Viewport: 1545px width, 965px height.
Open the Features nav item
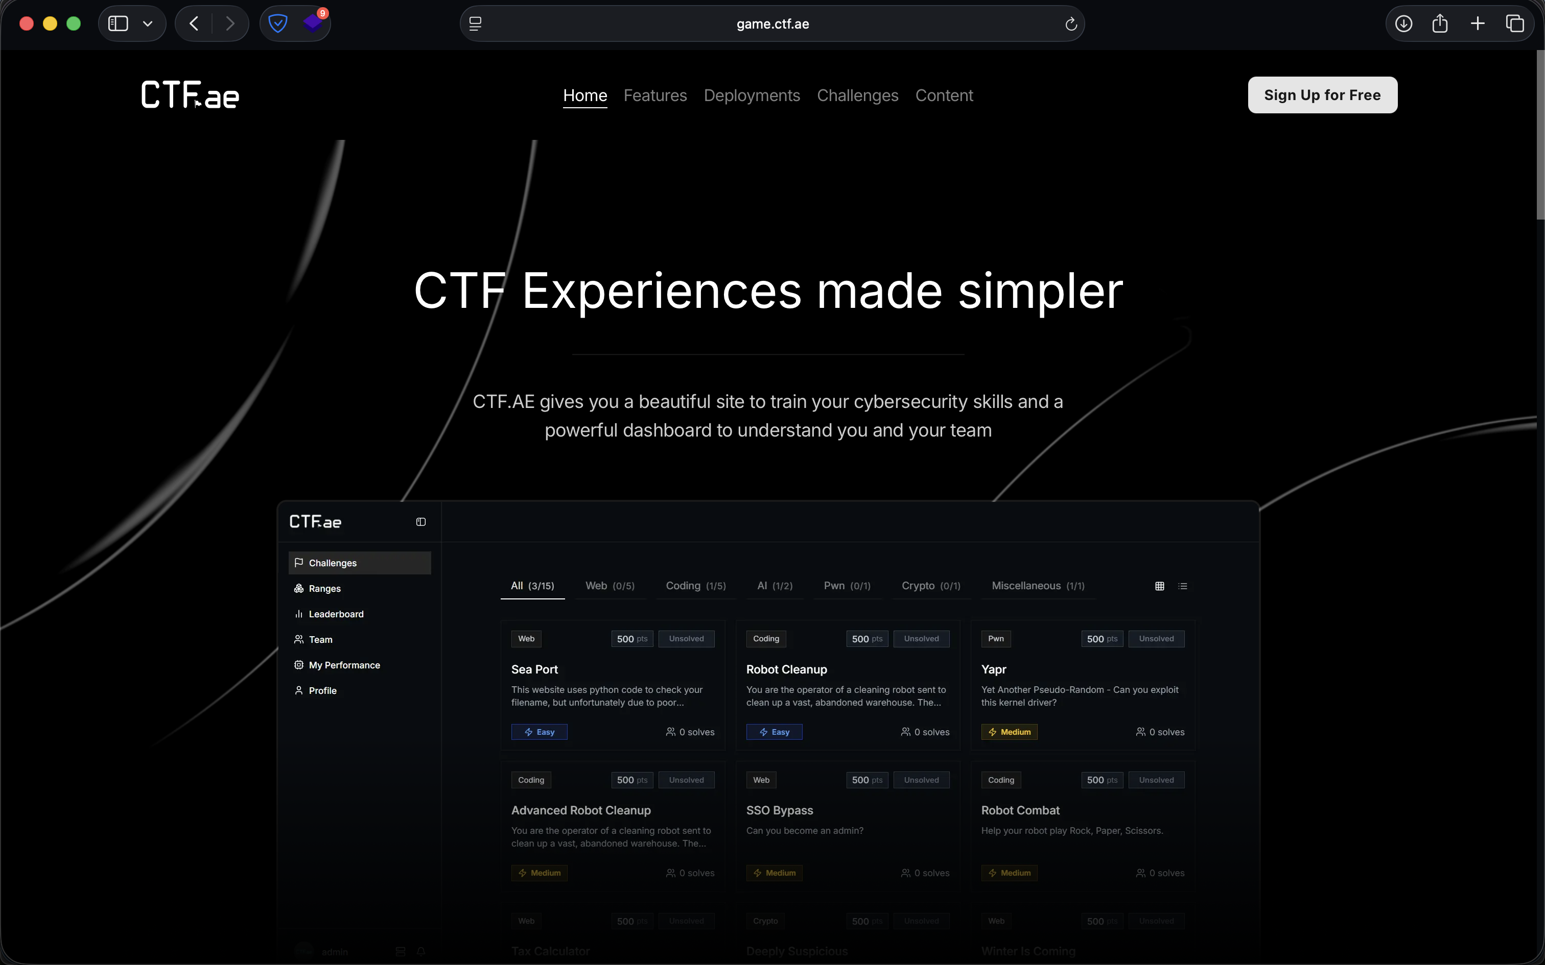pyautogui.click(x=655, y=95)
